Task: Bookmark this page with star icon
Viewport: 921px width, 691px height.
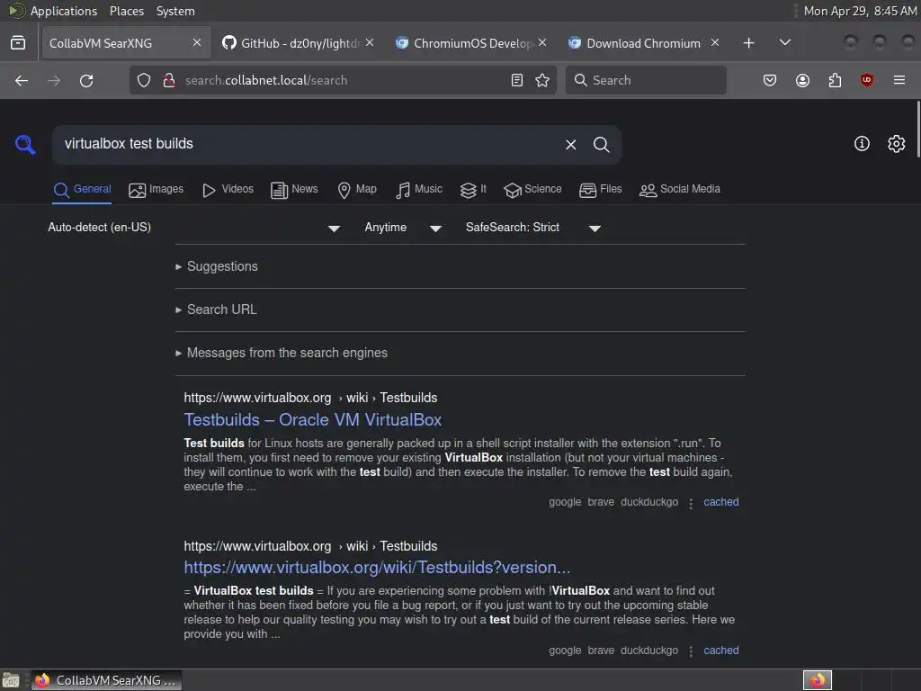Action: pyautogui.click(x=542, y=80)
